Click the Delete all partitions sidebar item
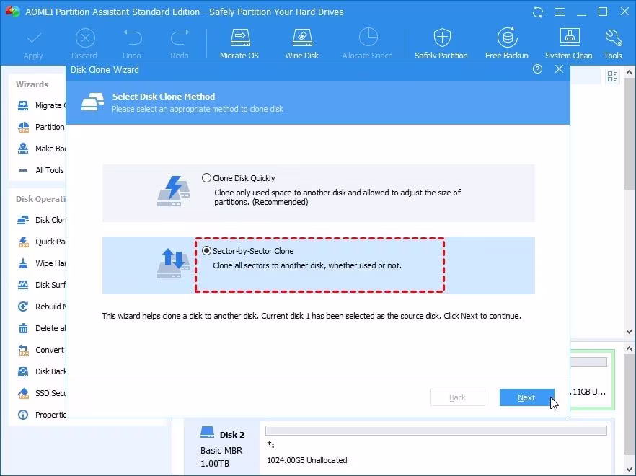The image size is (636, 476). click(x=41, y=328)
